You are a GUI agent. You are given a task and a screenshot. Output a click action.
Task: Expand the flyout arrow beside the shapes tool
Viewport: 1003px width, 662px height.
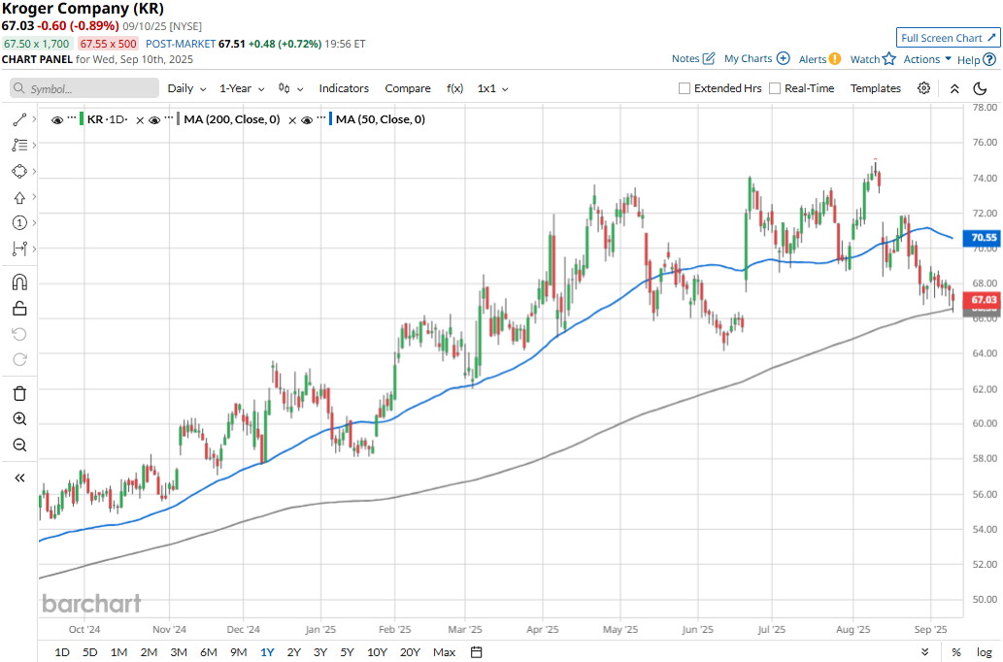tap(34, 172)
